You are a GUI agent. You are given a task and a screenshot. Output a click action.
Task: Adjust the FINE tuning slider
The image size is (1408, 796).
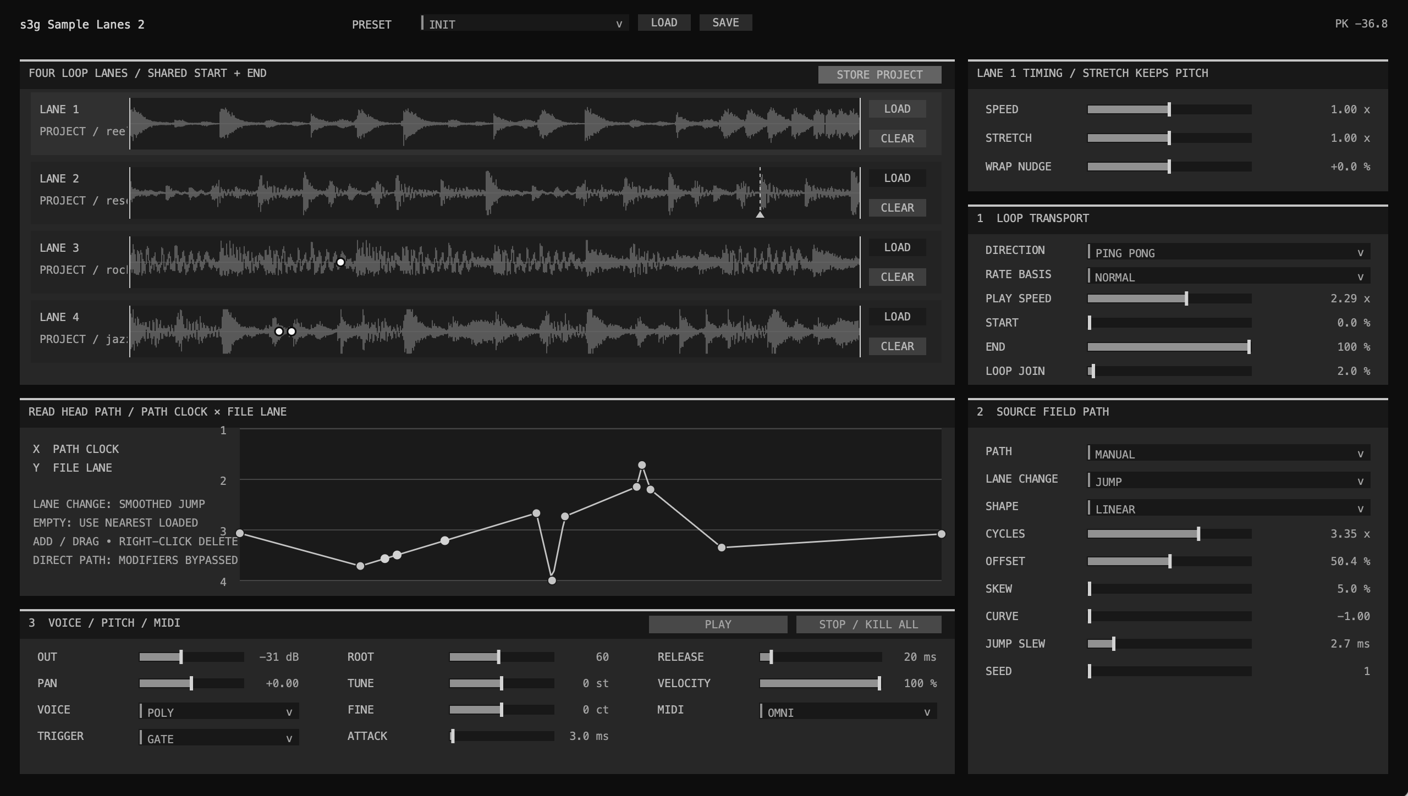click(502, 710)
